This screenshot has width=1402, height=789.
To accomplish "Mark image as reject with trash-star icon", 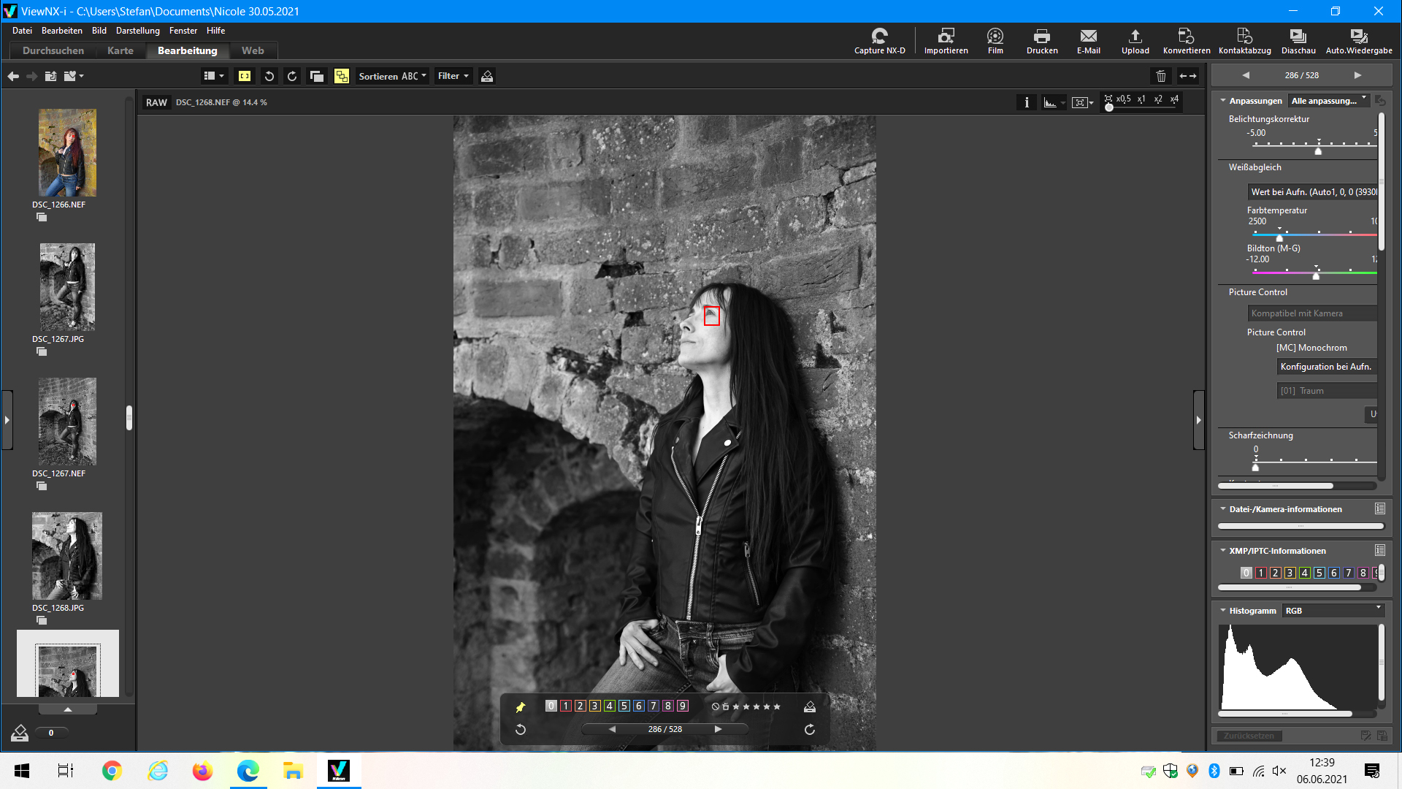I will pos(726,706).
